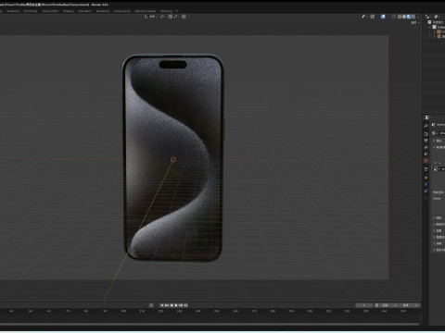Open the Collection properties tab
445x333 pixels.
pos(426,169)
